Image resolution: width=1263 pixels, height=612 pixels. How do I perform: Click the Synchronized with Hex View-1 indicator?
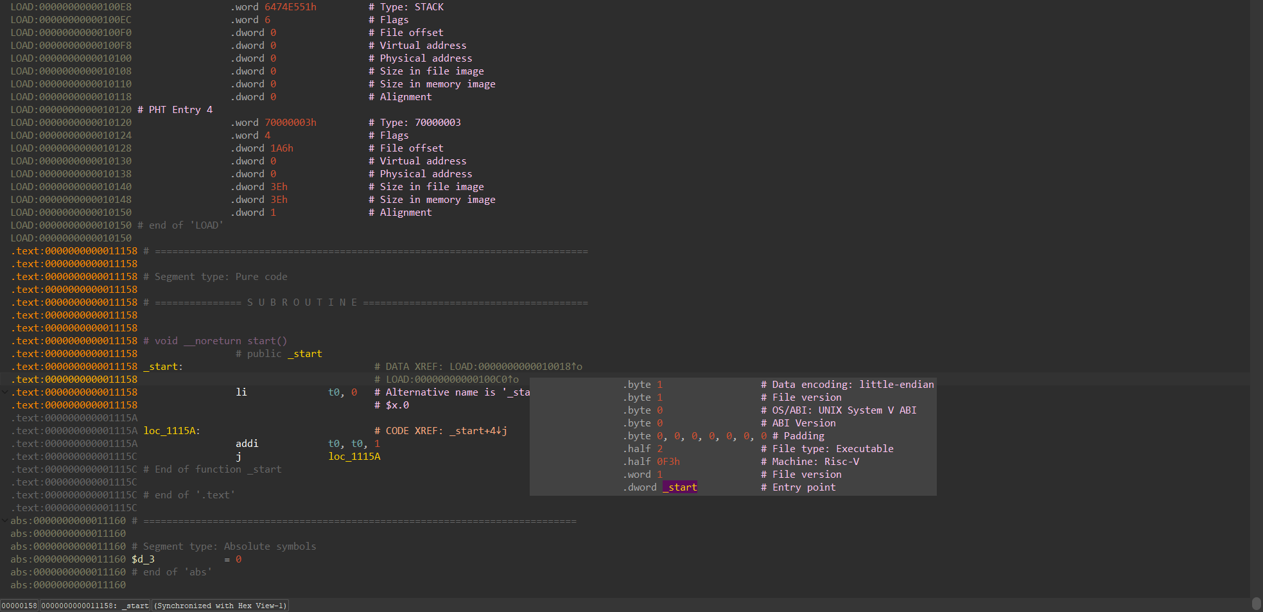point(220,606)
